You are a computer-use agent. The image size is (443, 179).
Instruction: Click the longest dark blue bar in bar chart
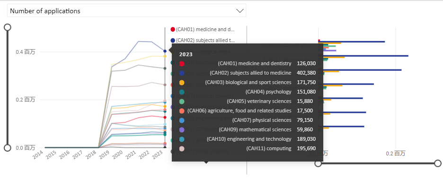point(363,56)
